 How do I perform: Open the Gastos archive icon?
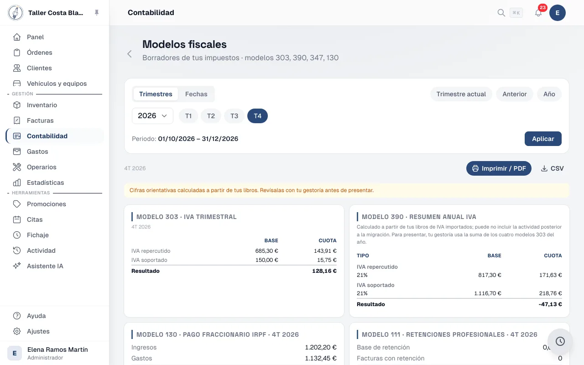17,151
